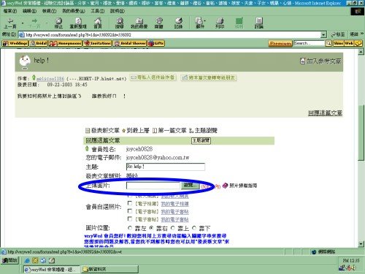The width and height of the screenshot is (365, 274).
Task: Open the Favorites menu
Action: [74, 11]
